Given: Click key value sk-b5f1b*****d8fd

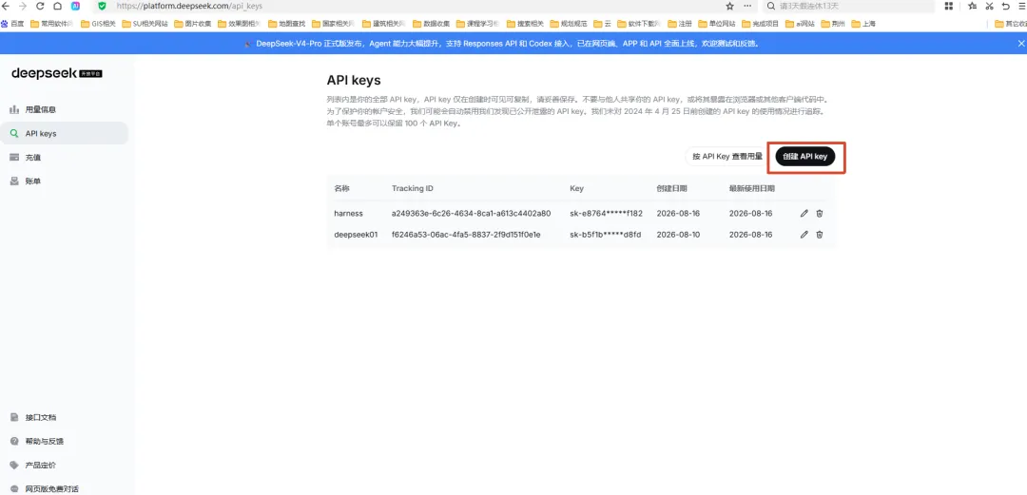Looking at the screenshot, I should [x=606, y=235].
